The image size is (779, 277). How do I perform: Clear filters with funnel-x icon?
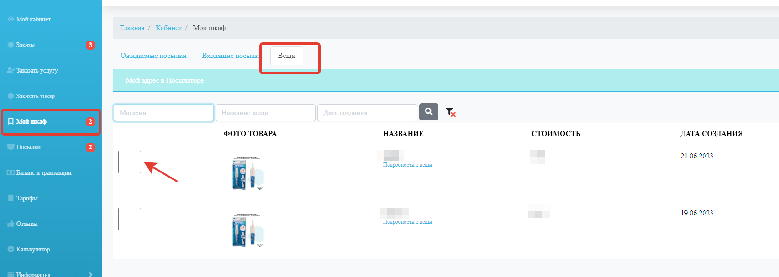[x=451, y=112]
